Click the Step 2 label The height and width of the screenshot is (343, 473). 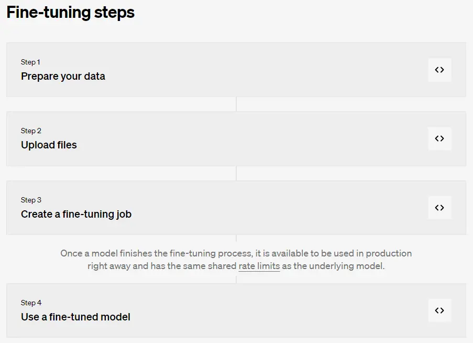point(31,131)
